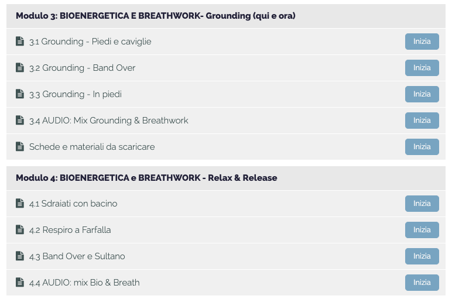Viewport: 452px width, 299px height.
Task: Collapse the Modulo 4 Relax & Release header
Action: click(226, 178)
